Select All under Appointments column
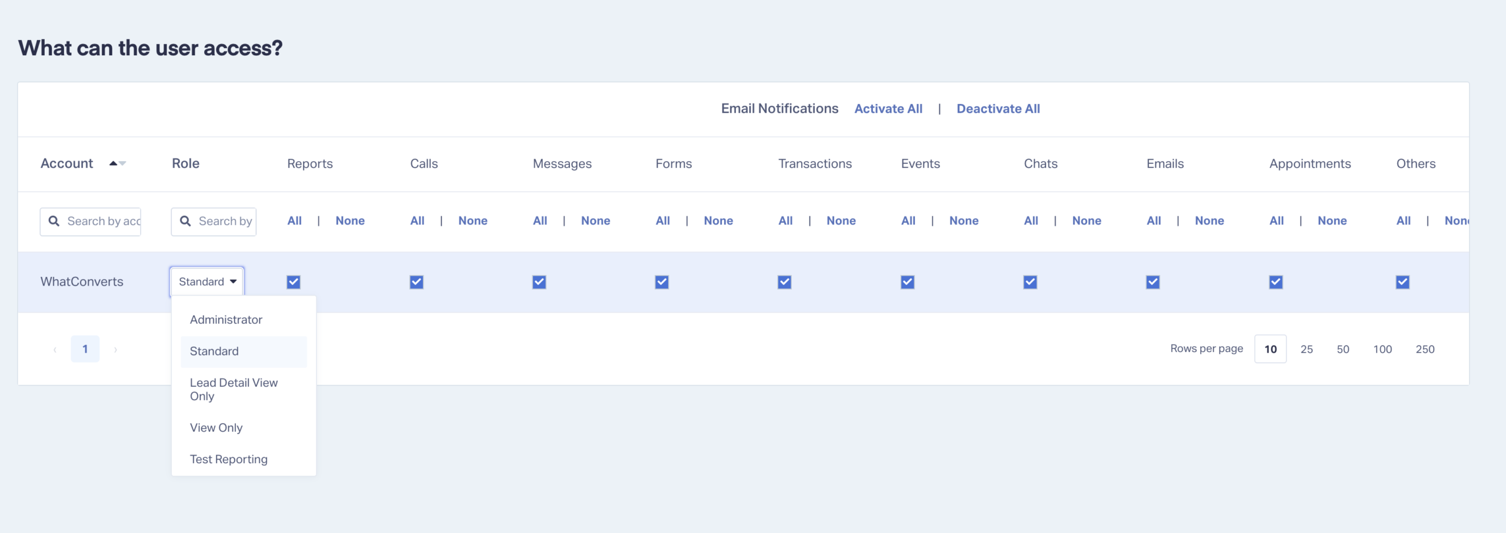 click(1277, 221)
